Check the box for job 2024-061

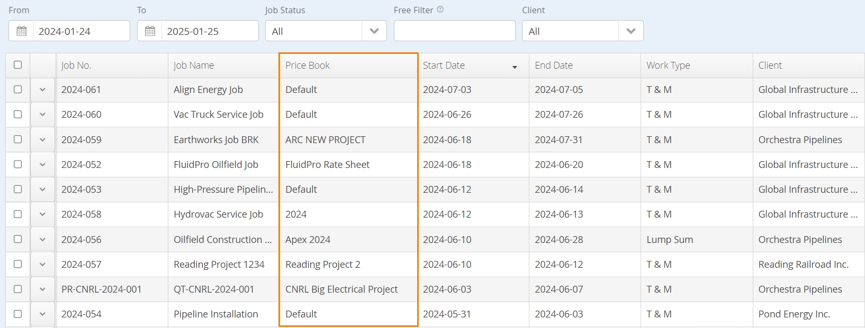[18, 89]
